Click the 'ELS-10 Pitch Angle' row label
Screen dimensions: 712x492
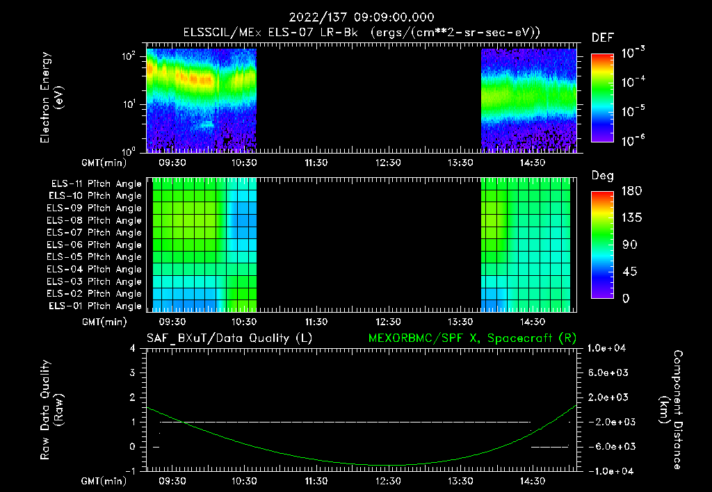pos(95,196)
